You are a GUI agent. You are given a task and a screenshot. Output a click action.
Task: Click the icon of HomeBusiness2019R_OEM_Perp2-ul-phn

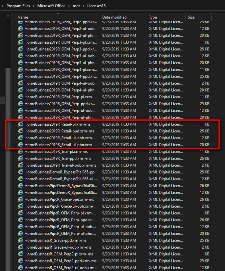pyautogui.click(x=21, y=36)
